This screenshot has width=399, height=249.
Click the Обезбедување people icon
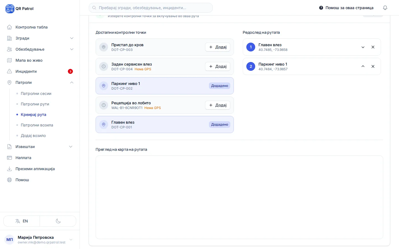tap(9, 49)
